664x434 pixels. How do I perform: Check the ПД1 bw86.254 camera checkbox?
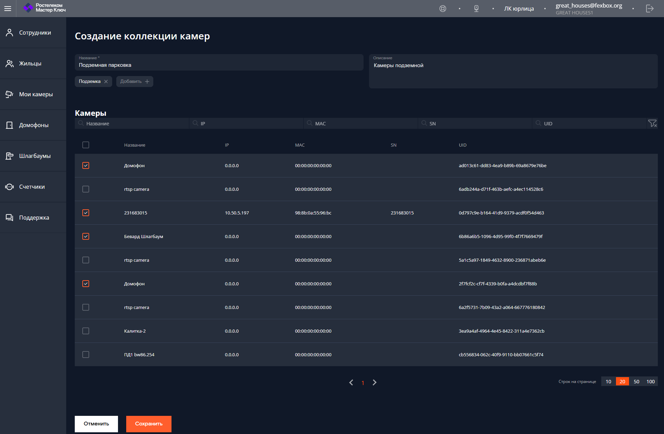tap(86, 355)
